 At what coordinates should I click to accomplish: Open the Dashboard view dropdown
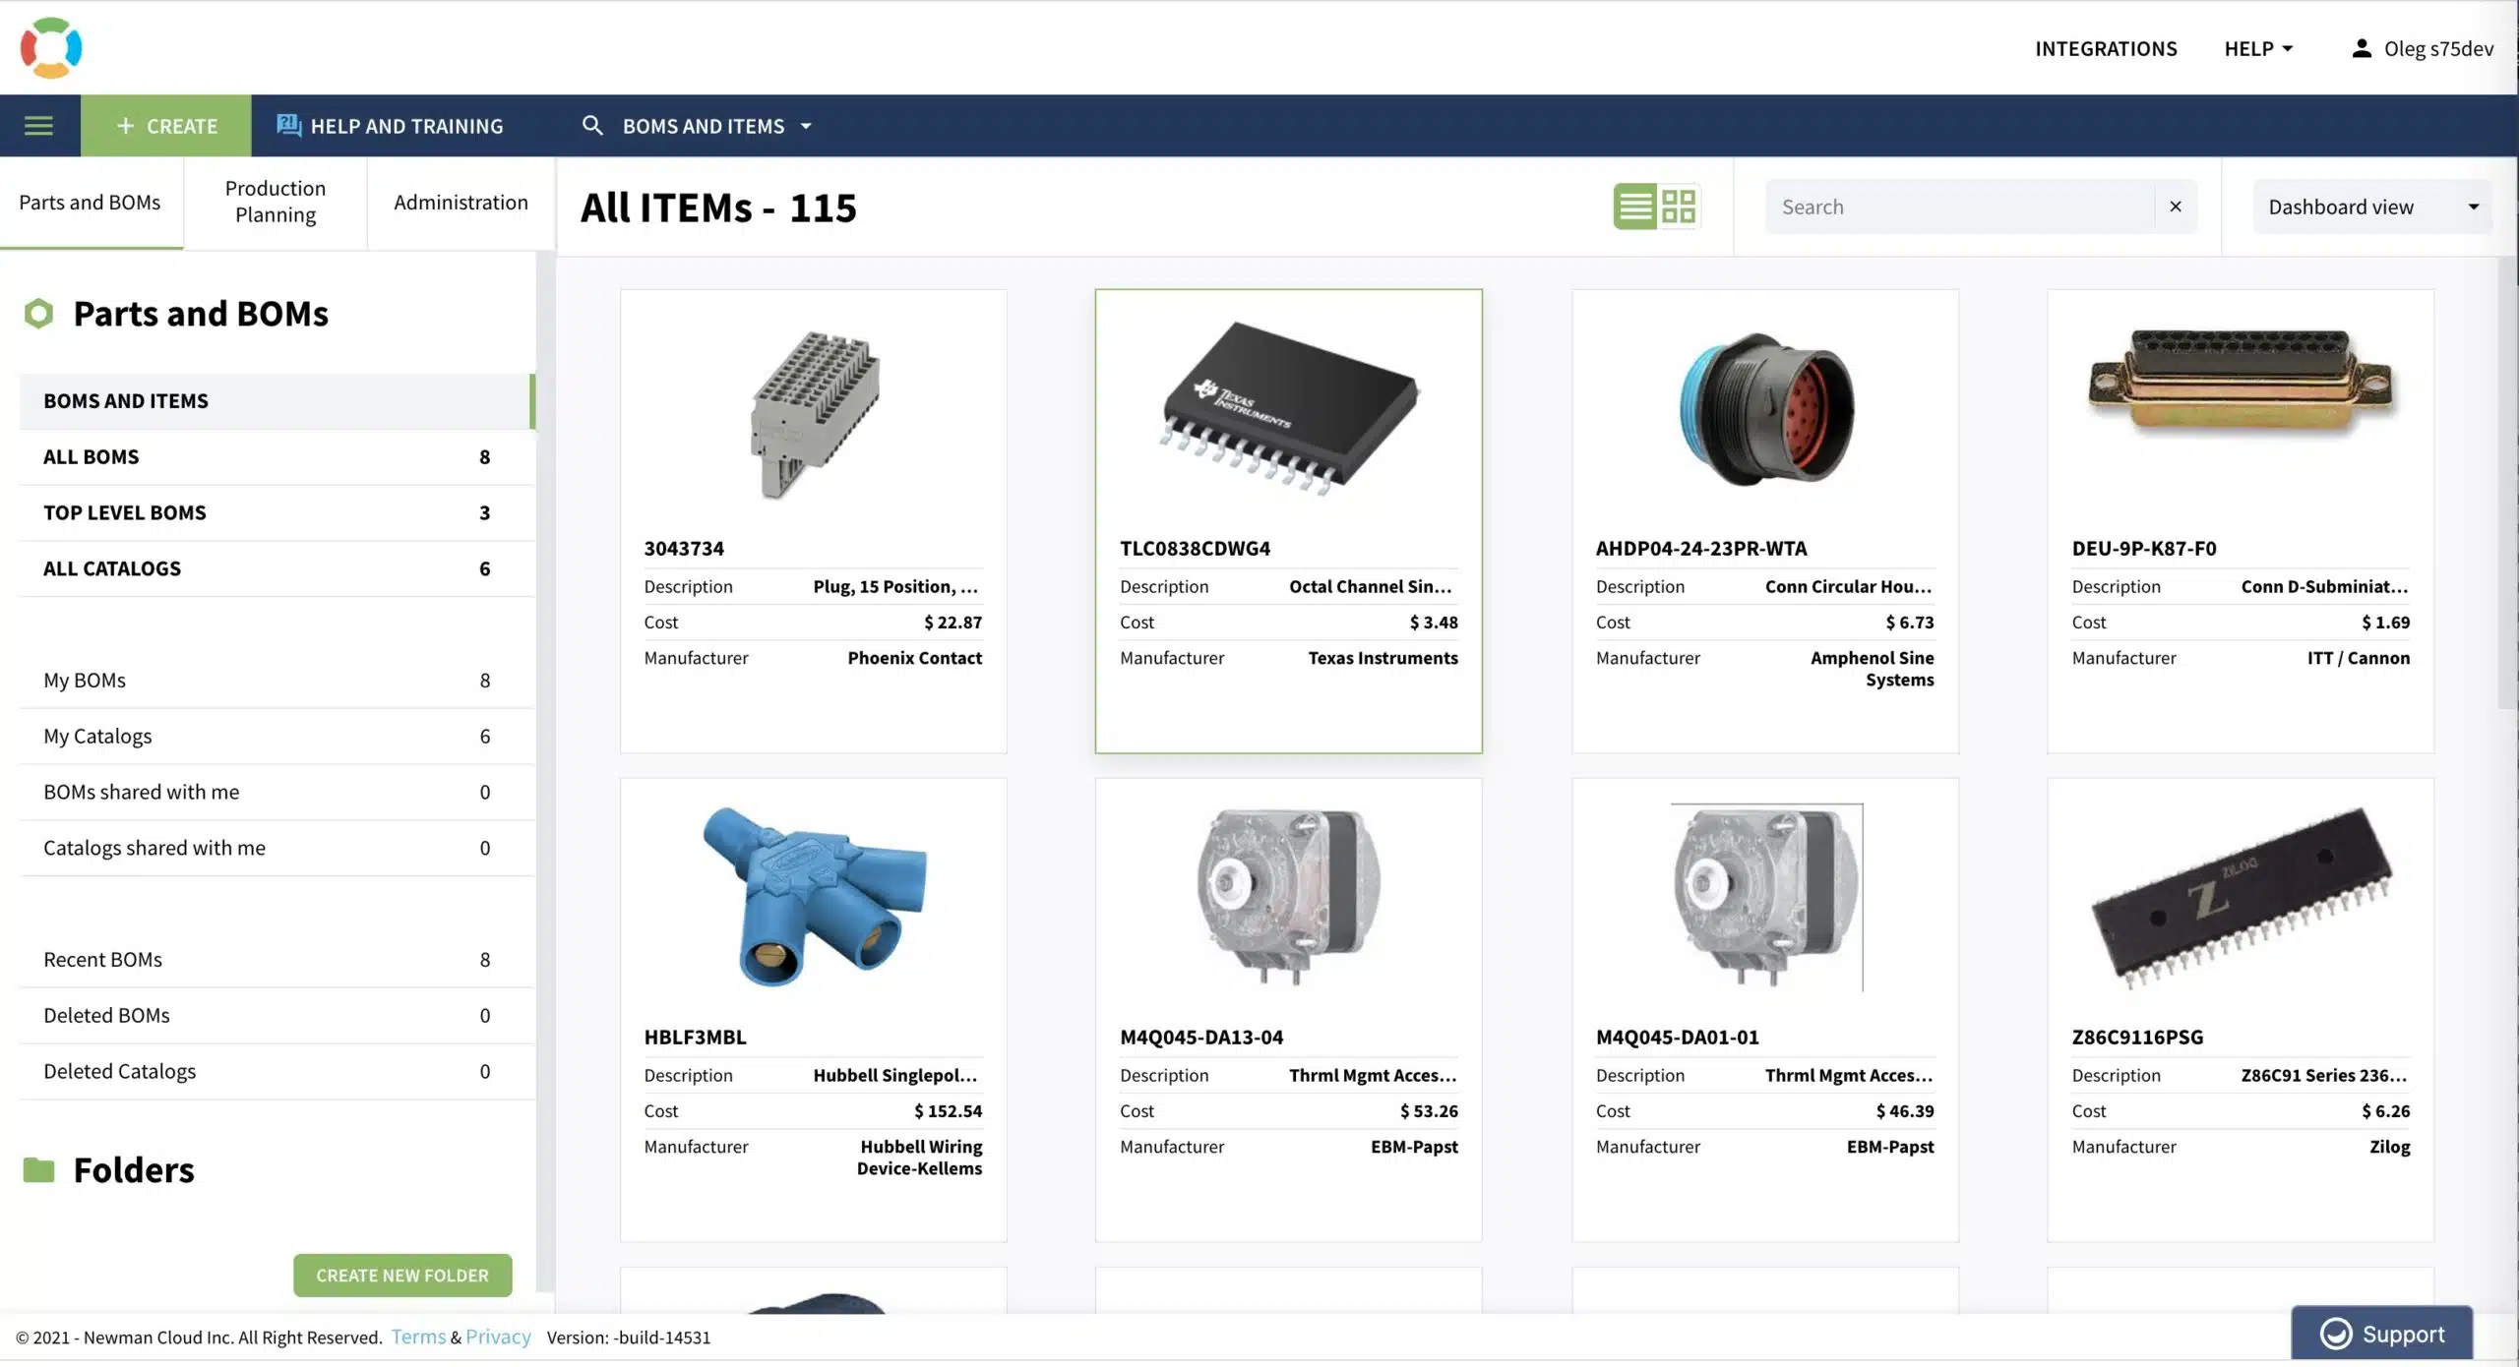click(x=2372, y=207)
